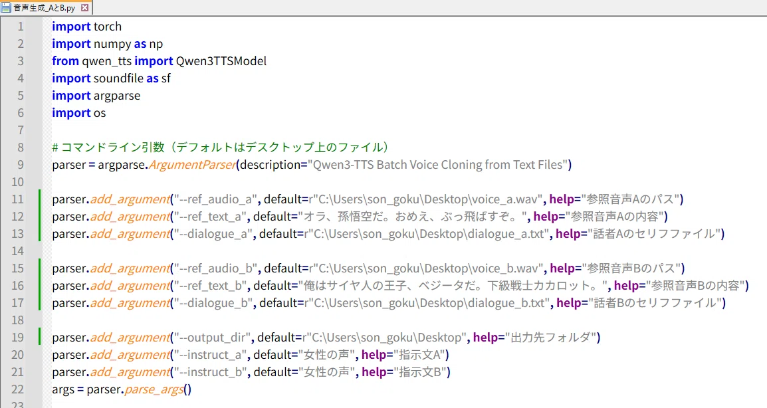Click the save icon on the file tab
The height and width of the screenshot is (408, 767).
[6, 8]
